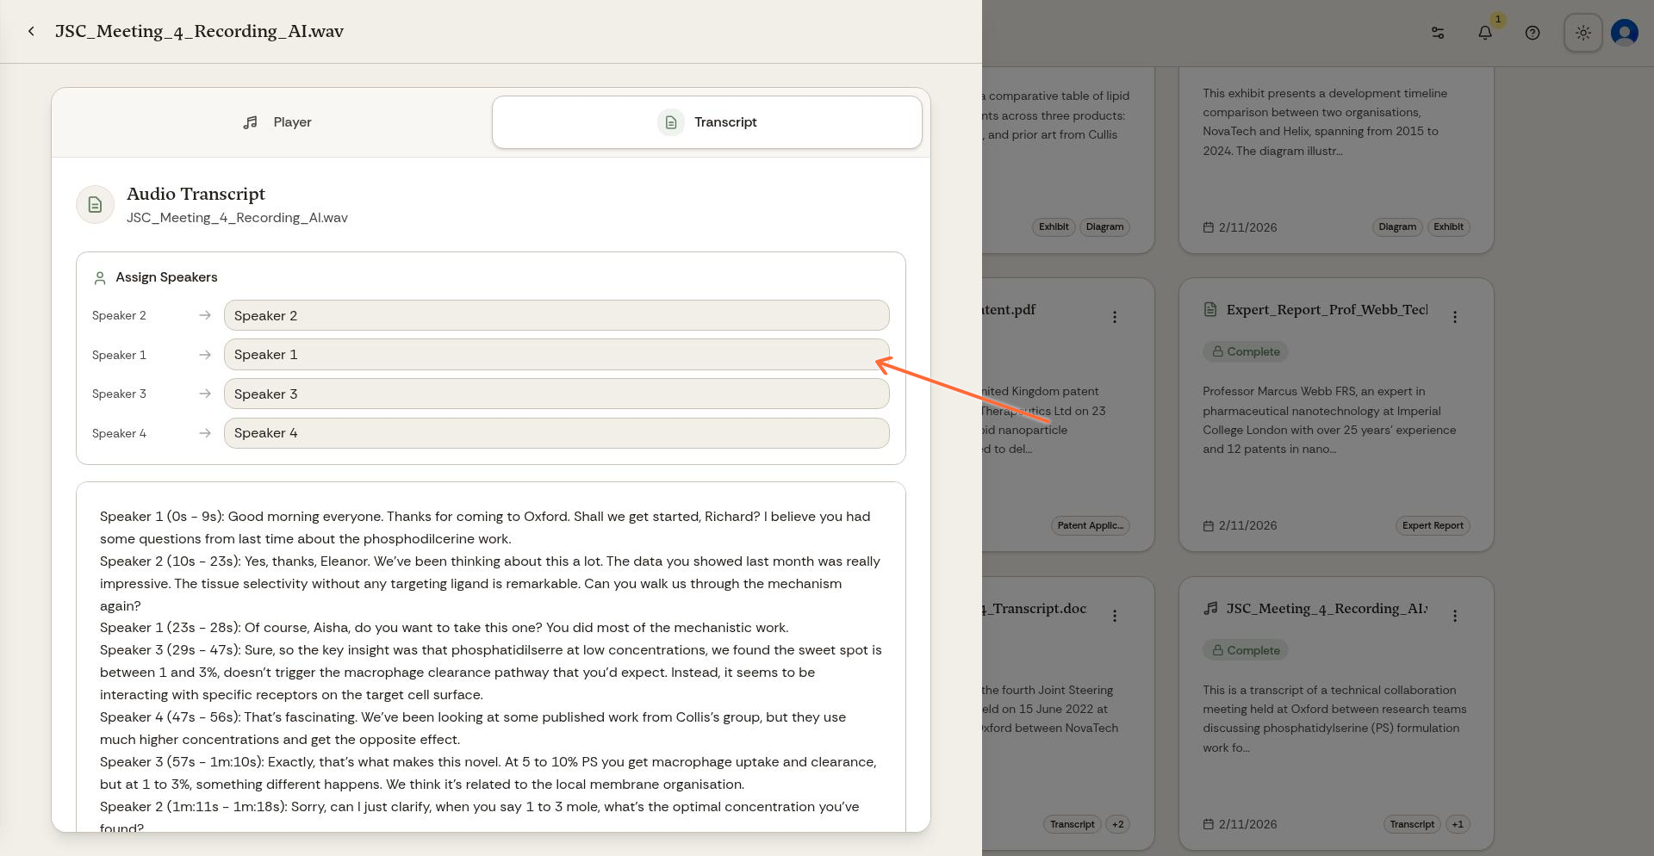Open kebab menu on Meeting_4_Transcript.doc card
Viewport: 1654px width, 856px height.
tap(1115, 616)
